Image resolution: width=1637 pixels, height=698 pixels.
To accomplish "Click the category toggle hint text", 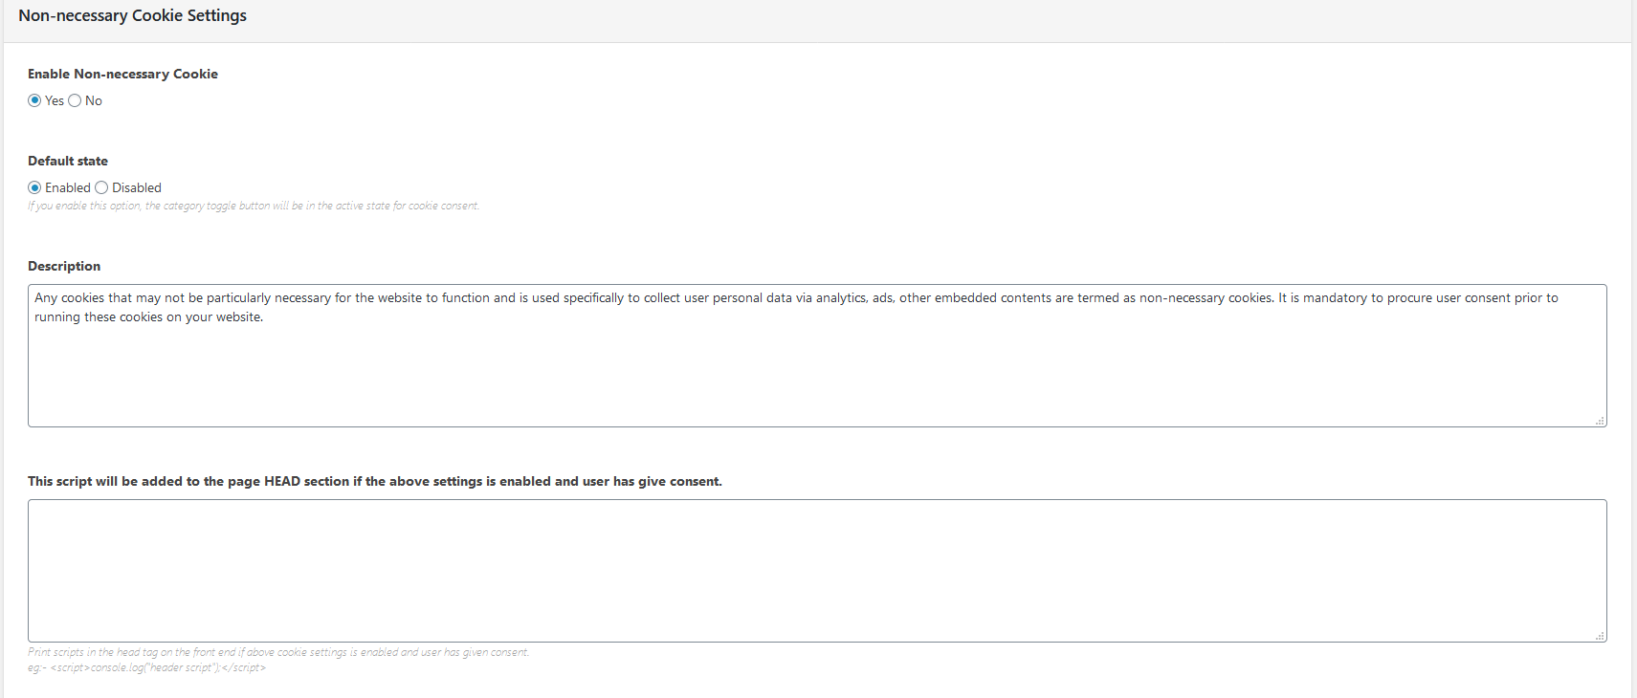I will point(254,206).
